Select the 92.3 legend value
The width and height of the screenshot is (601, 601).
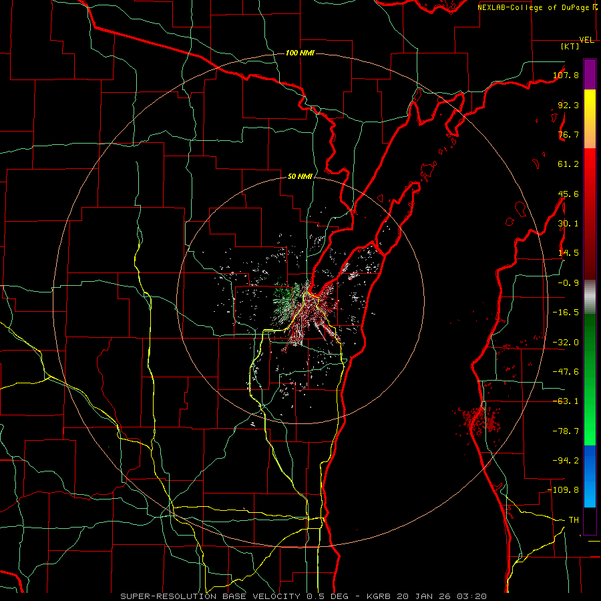pyautogui.click(x=568, y=105)
